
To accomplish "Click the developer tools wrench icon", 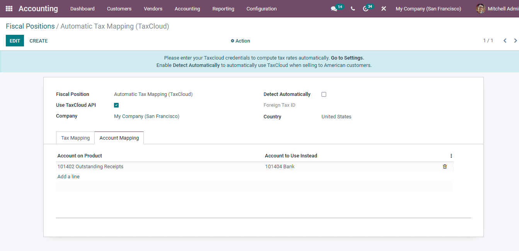I will click(383, 9).
